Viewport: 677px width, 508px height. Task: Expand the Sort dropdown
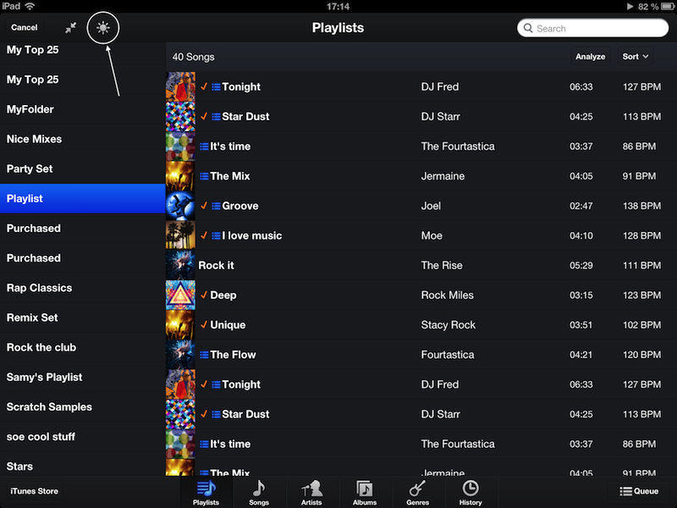click(x=636, y=57)
